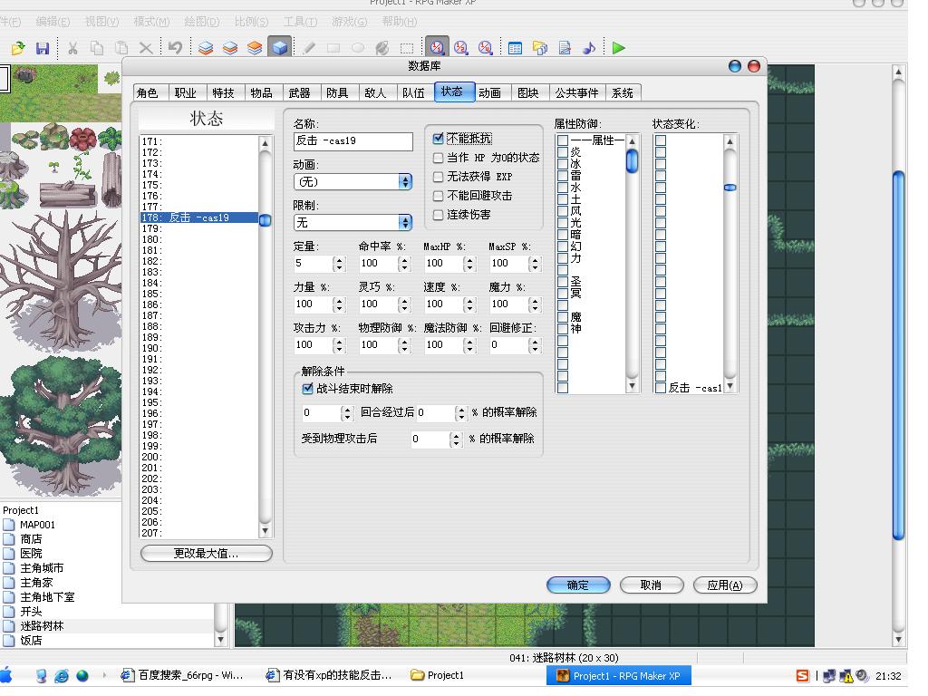Screen dimensions: 928x696
Task: Click the Delete X icon
Action: click(x=146, y=48)
